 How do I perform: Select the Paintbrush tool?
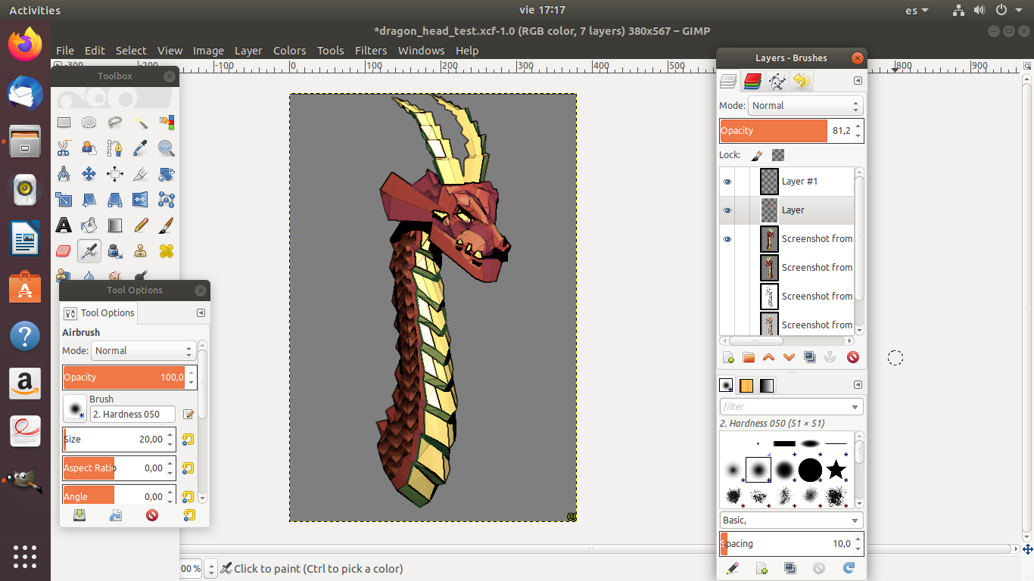click(x=167, y=225)
